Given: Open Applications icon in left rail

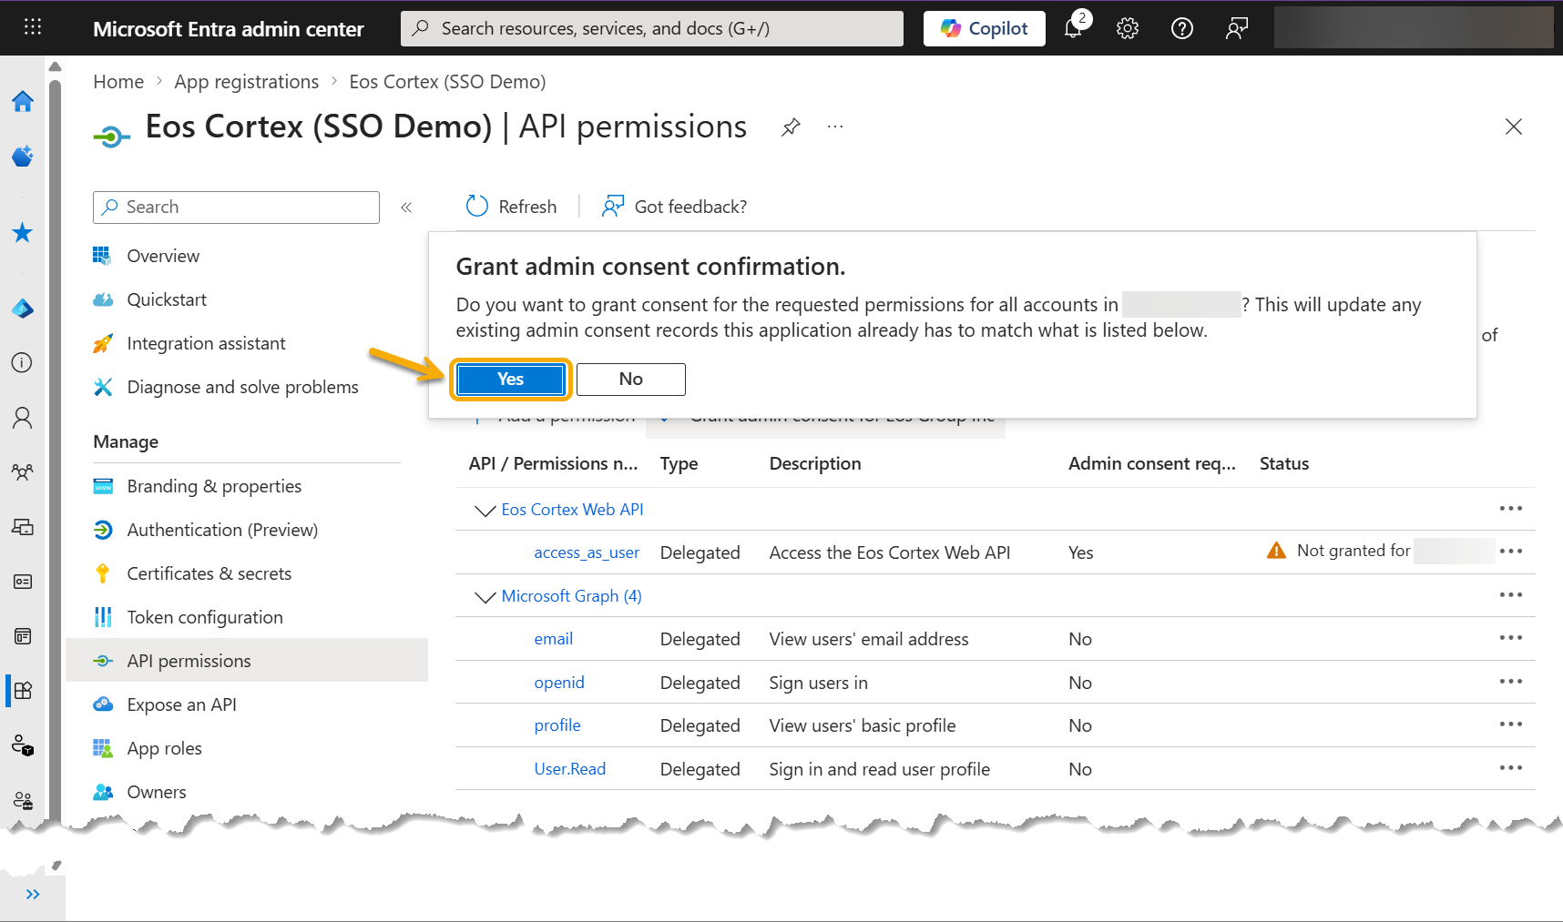Looking at the screenshot, I should pos(23,690).
